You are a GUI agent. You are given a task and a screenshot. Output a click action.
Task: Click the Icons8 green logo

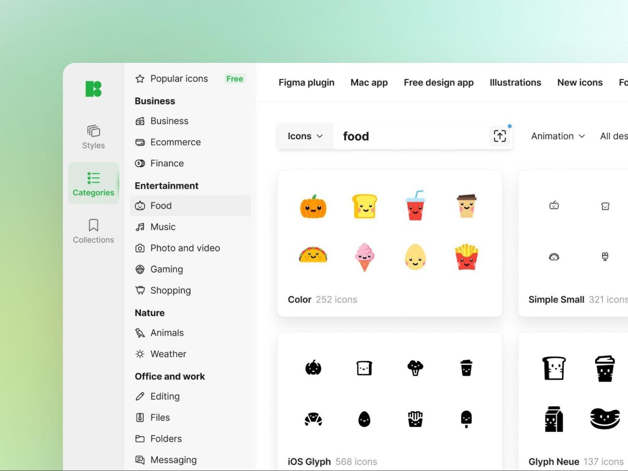[93, 88]
